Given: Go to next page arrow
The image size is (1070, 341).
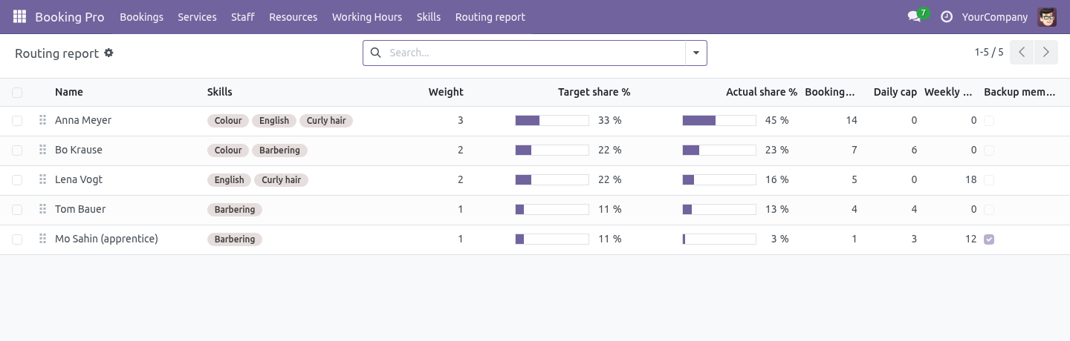Looking at the screenshot, I should coord(1046,53).
